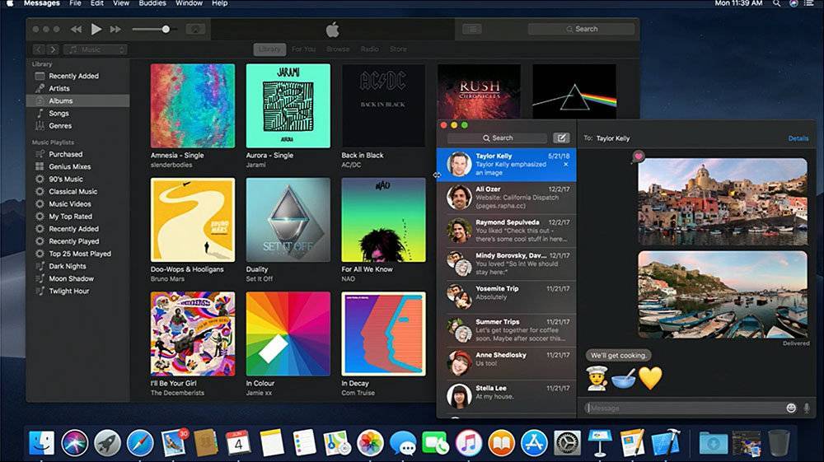Show the Up Next list icon

(471, 29)
